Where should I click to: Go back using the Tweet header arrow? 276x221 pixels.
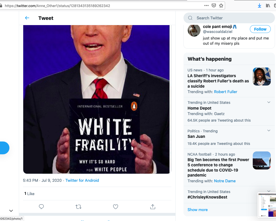[27, 18]
